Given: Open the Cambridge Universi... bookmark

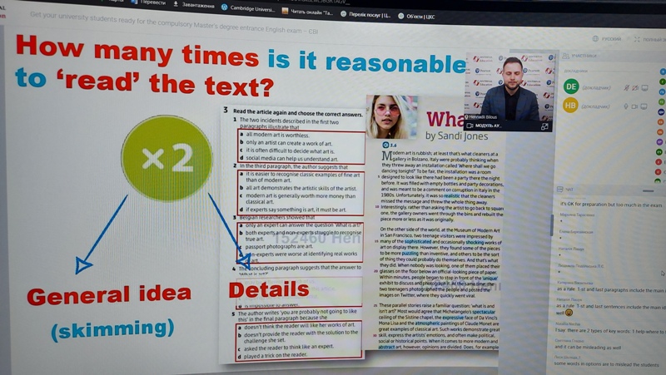Looking at the screenshot, I should coord(248,8).
